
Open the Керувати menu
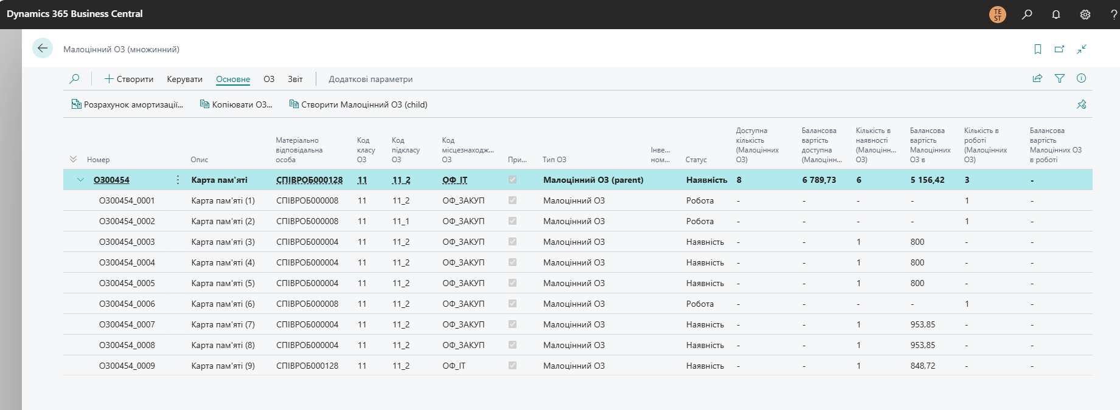[x=184, y=79]
